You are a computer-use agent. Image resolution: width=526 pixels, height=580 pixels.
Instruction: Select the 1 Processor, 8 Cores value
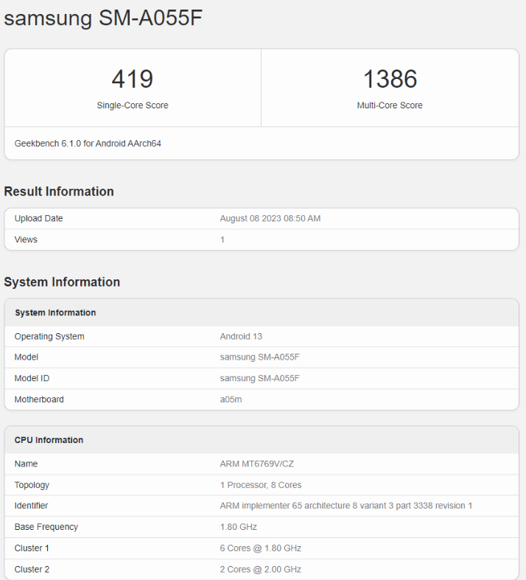(x=261, y=485)
